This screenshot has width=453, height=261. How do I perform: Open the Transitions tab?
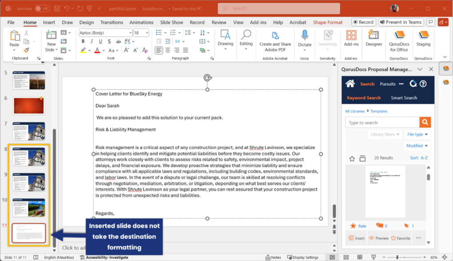coord(112,22)
